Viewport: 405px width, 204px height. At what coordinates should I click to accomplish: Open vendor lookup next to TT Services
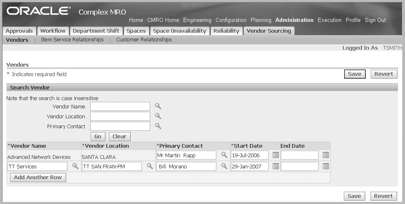point(75,166)
